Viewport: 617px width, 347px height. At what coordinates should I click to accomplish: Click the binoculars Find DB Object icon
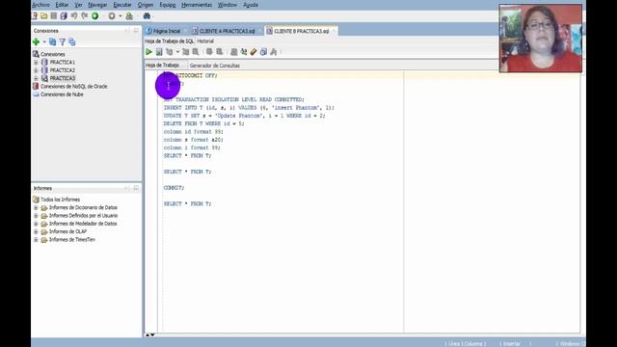(147, 16)
